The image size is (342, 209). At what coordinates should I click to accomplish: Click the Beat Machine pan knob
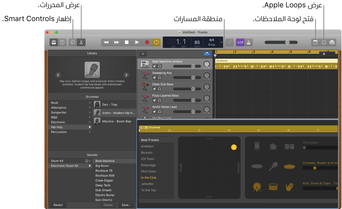pyautogui.click(x=207, y=64)
